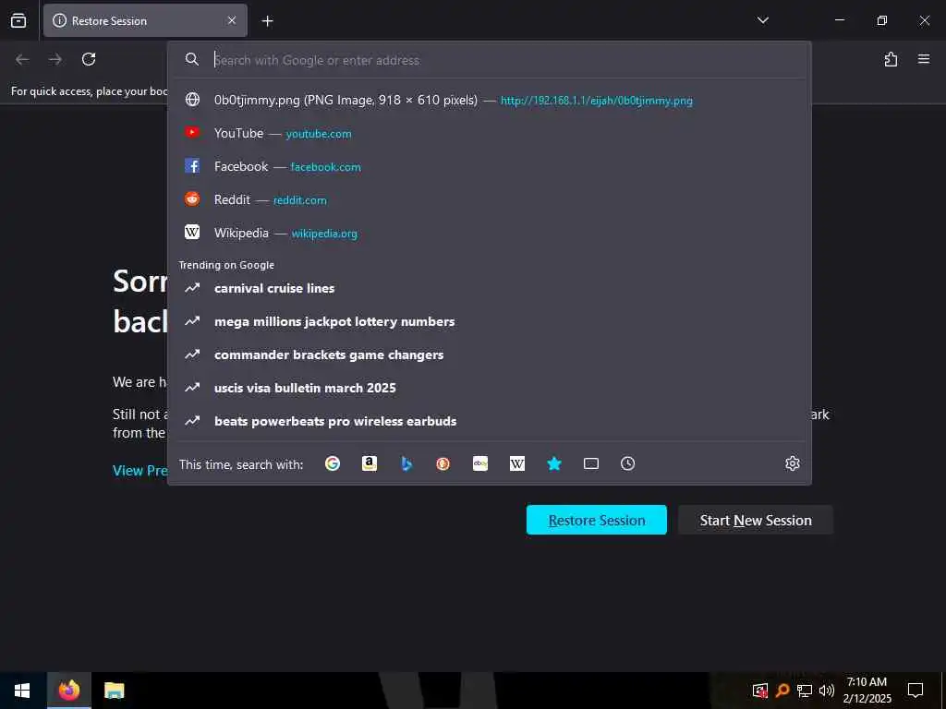This screenshot has width=946, height=709.
Task: Click the YouTube red play icon
Action: click(192, 132)
